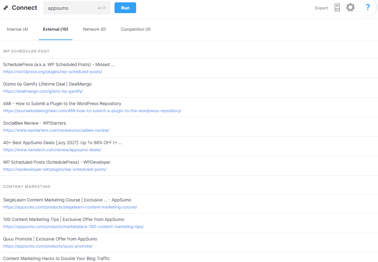This screenshot has height=262, width=378.
Task: Select 'Content Marketing Hacks to Double' title
Action: (56, 258)
